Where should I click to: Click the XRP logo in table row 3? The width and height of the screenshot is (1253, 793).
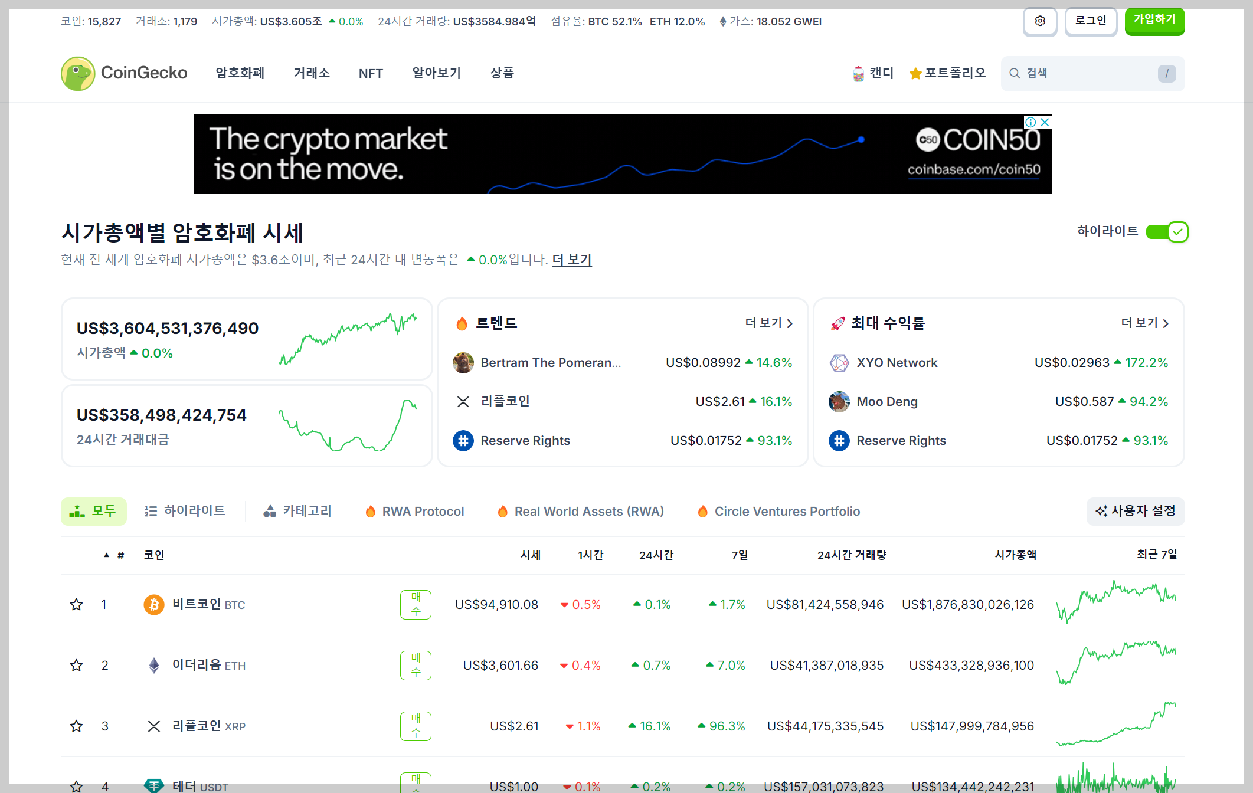click(x=154, y=726)
